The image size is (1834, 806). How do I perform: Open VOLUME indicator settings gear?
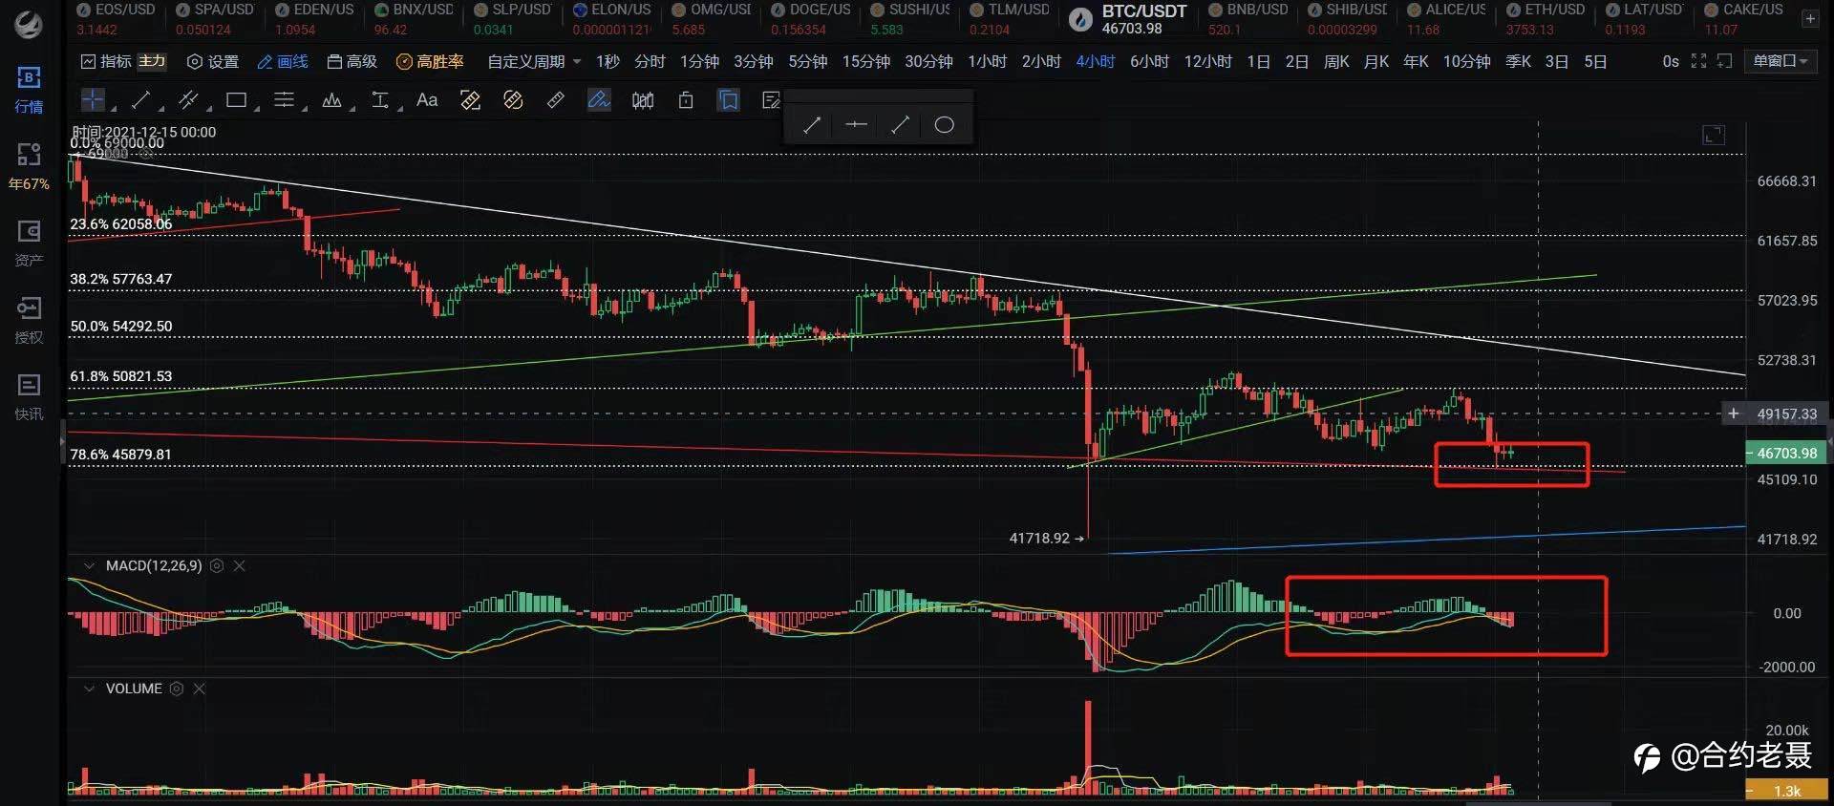[x=177, y=689]
